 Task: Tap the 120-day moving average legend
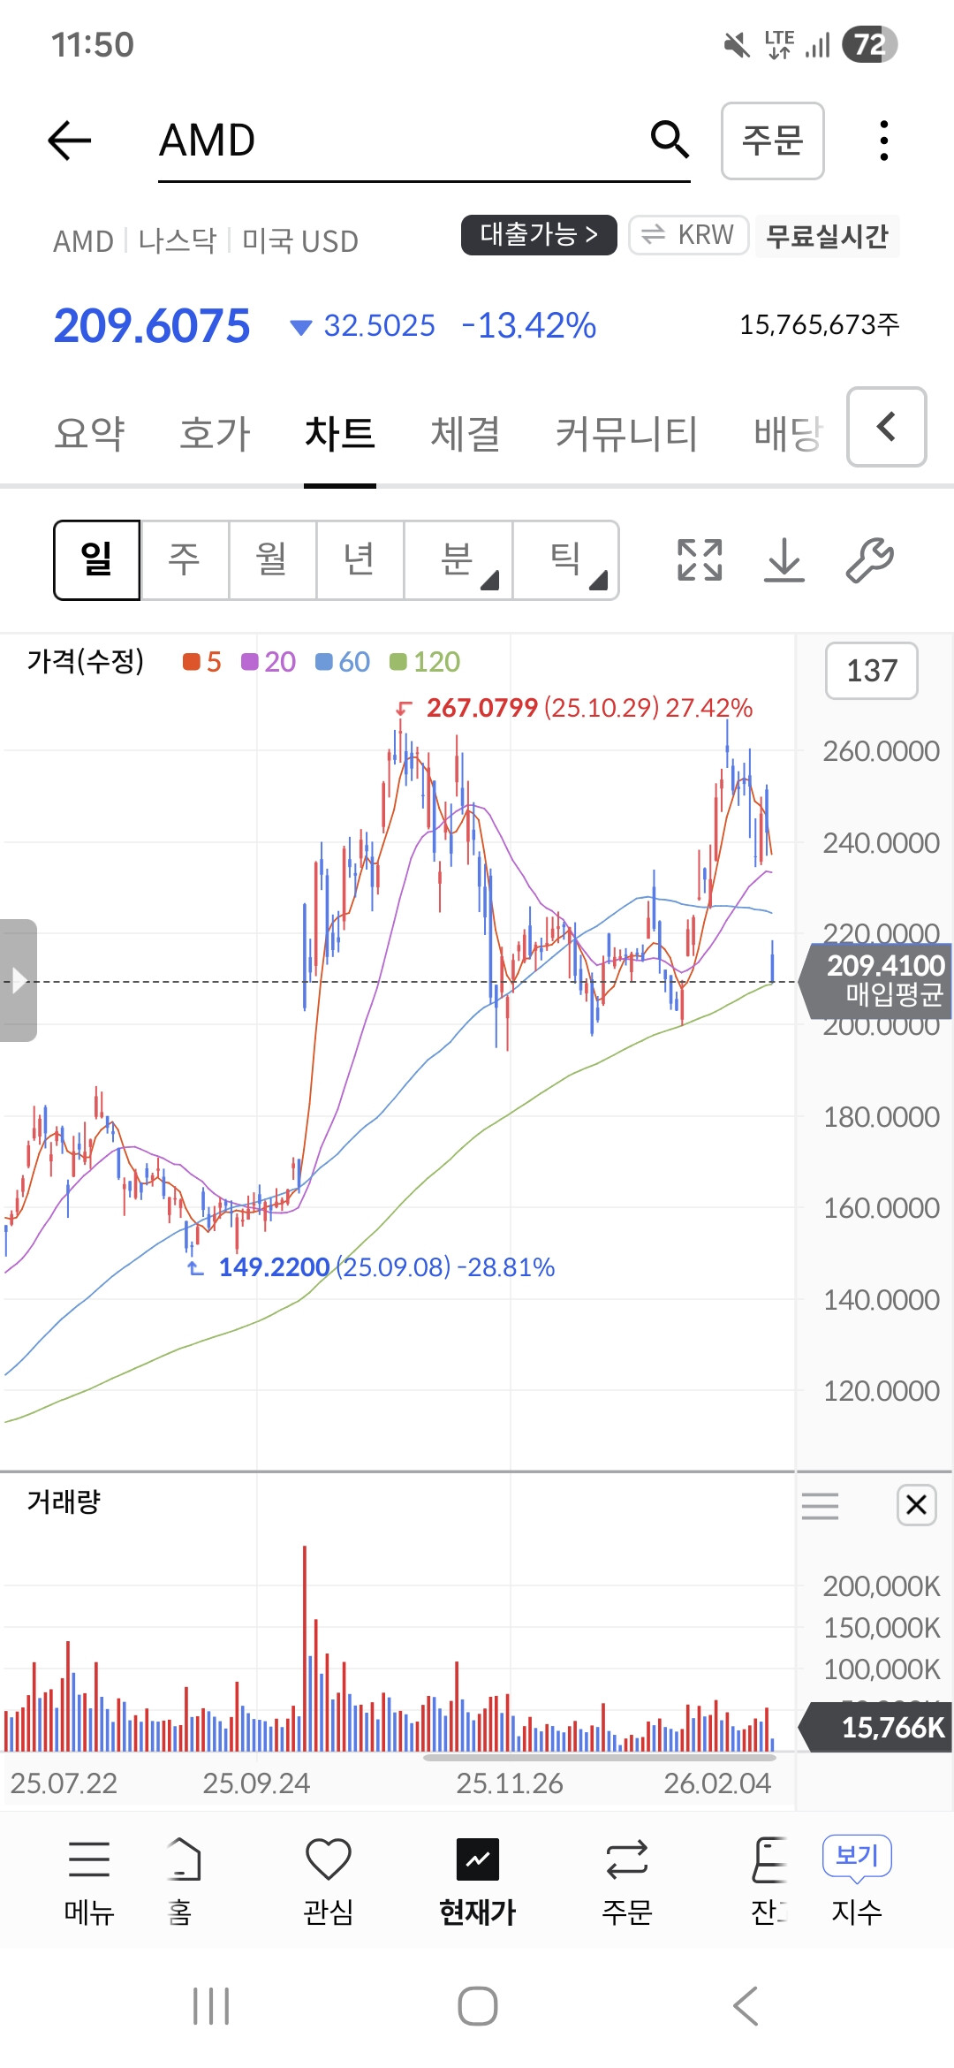pyautogui.click(x=425, y=662)
